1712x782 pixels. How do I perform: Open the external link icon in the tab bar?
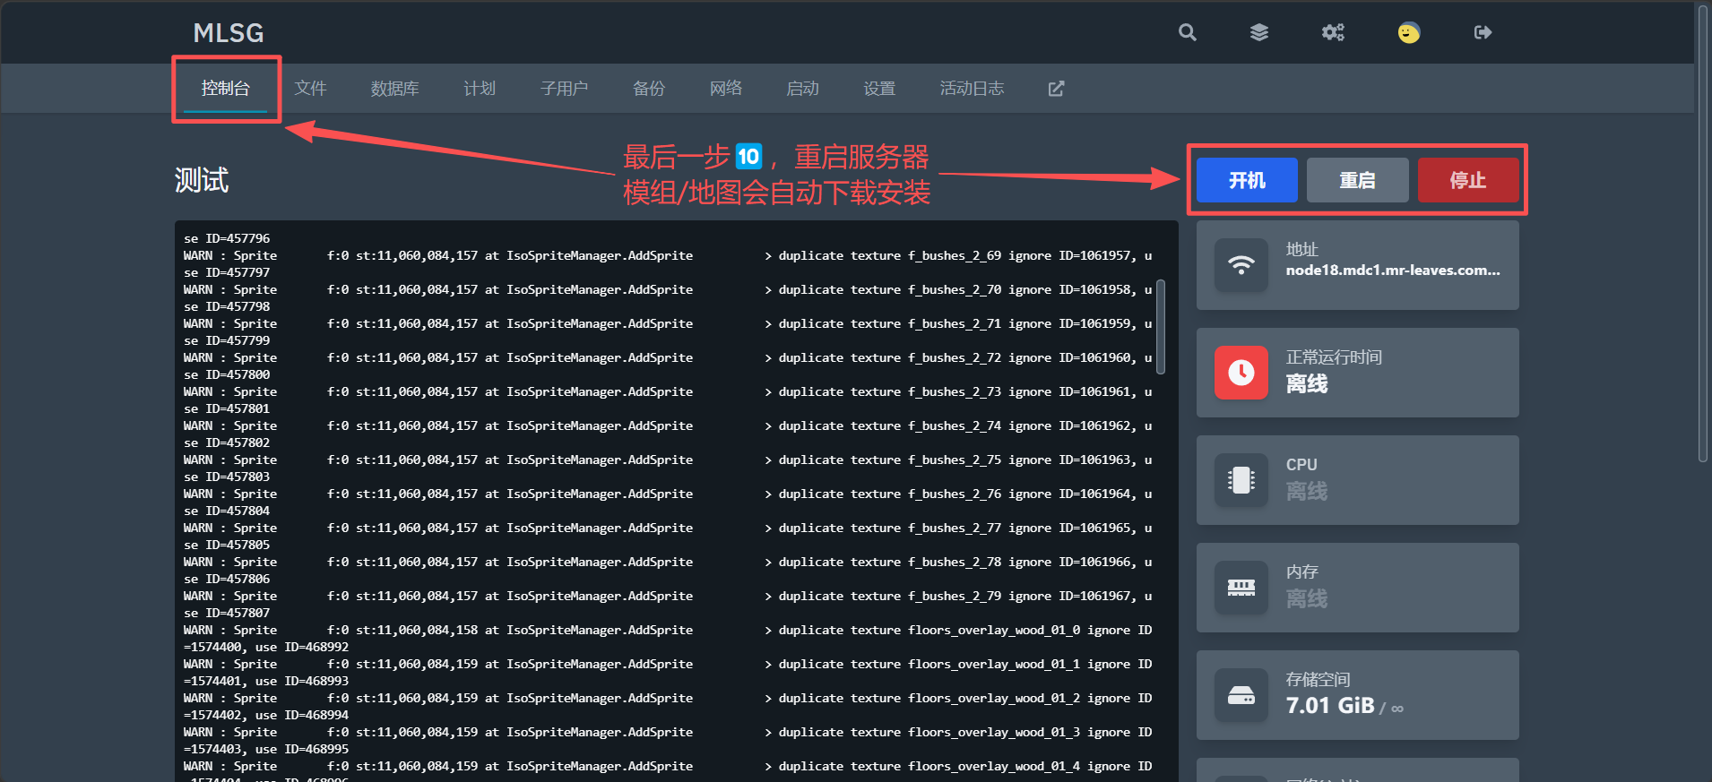point(1057,88)
